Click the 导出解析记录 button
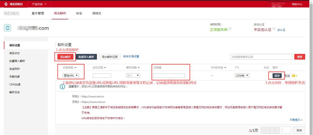 110,57
